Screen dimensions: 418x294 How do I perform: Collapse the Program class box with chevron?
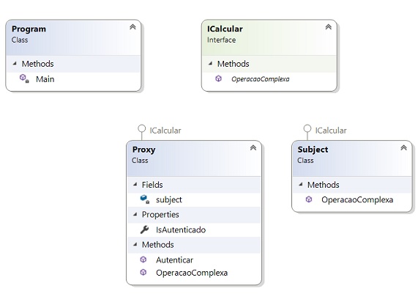coord(133,27)
